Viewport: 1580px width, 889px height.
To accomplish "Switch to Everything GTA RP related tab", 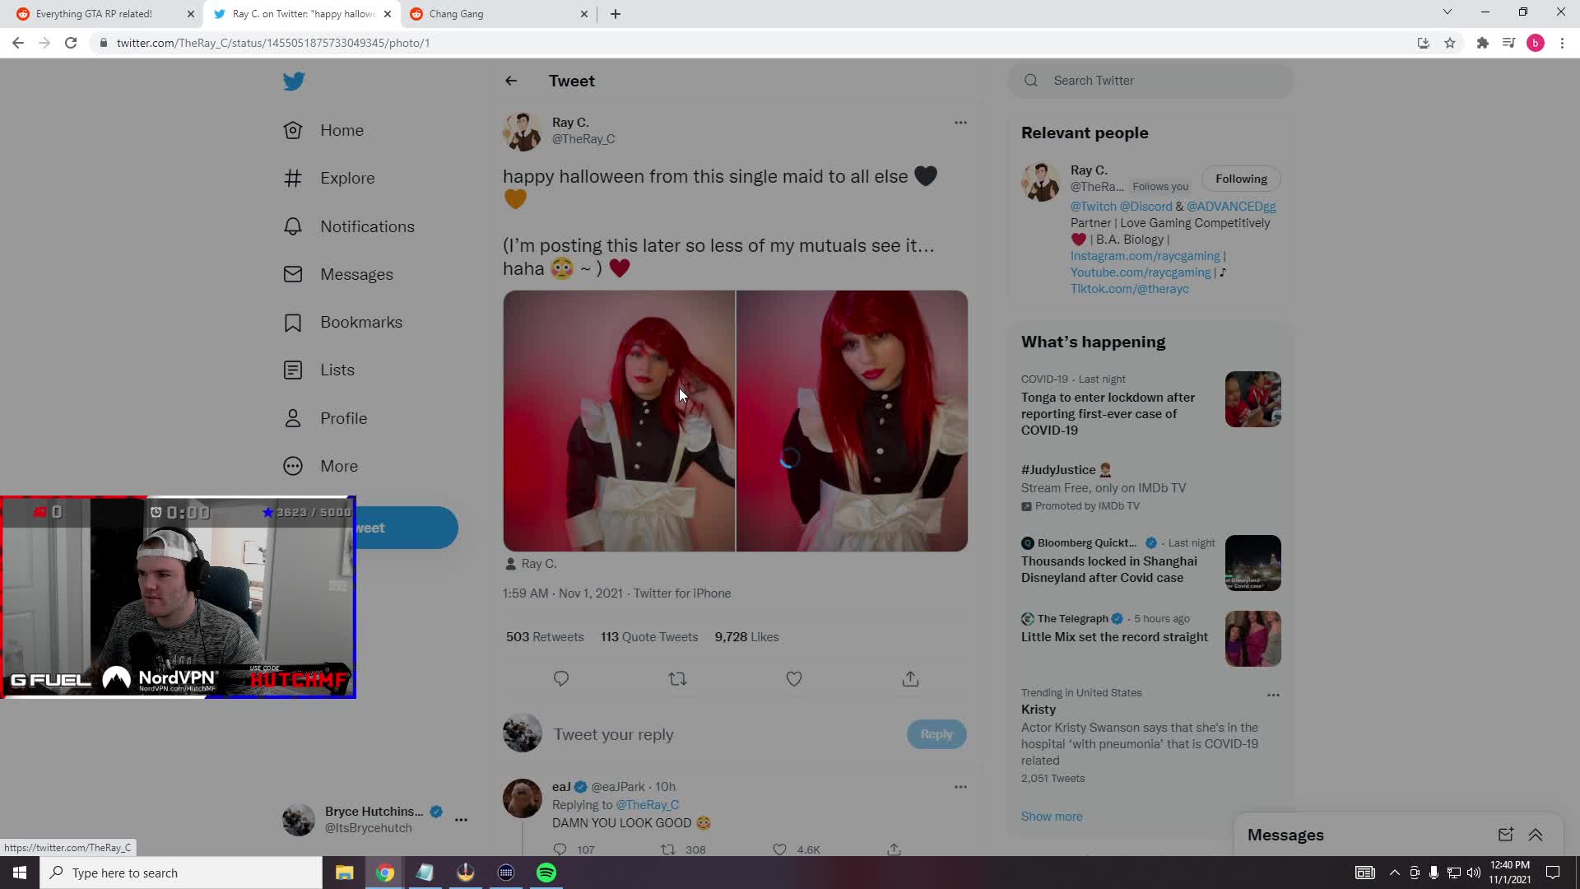I will pos(94,14).
